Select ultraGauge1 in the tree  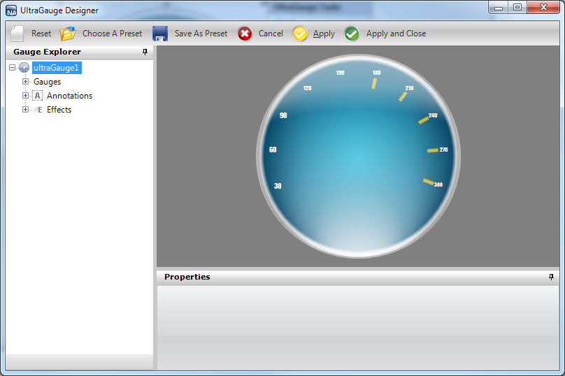pyautogui.click(x=57, y=68)
